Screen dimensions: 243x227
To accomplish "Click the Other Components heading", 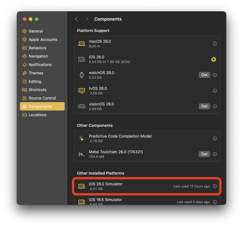I will pos(95,125).
